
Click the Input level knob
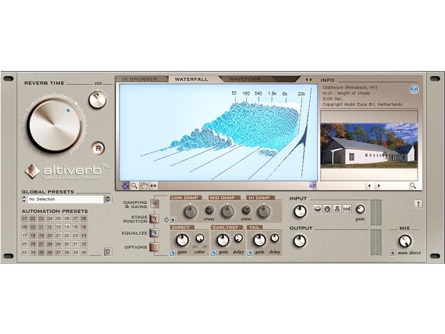[x=300, y=212]
